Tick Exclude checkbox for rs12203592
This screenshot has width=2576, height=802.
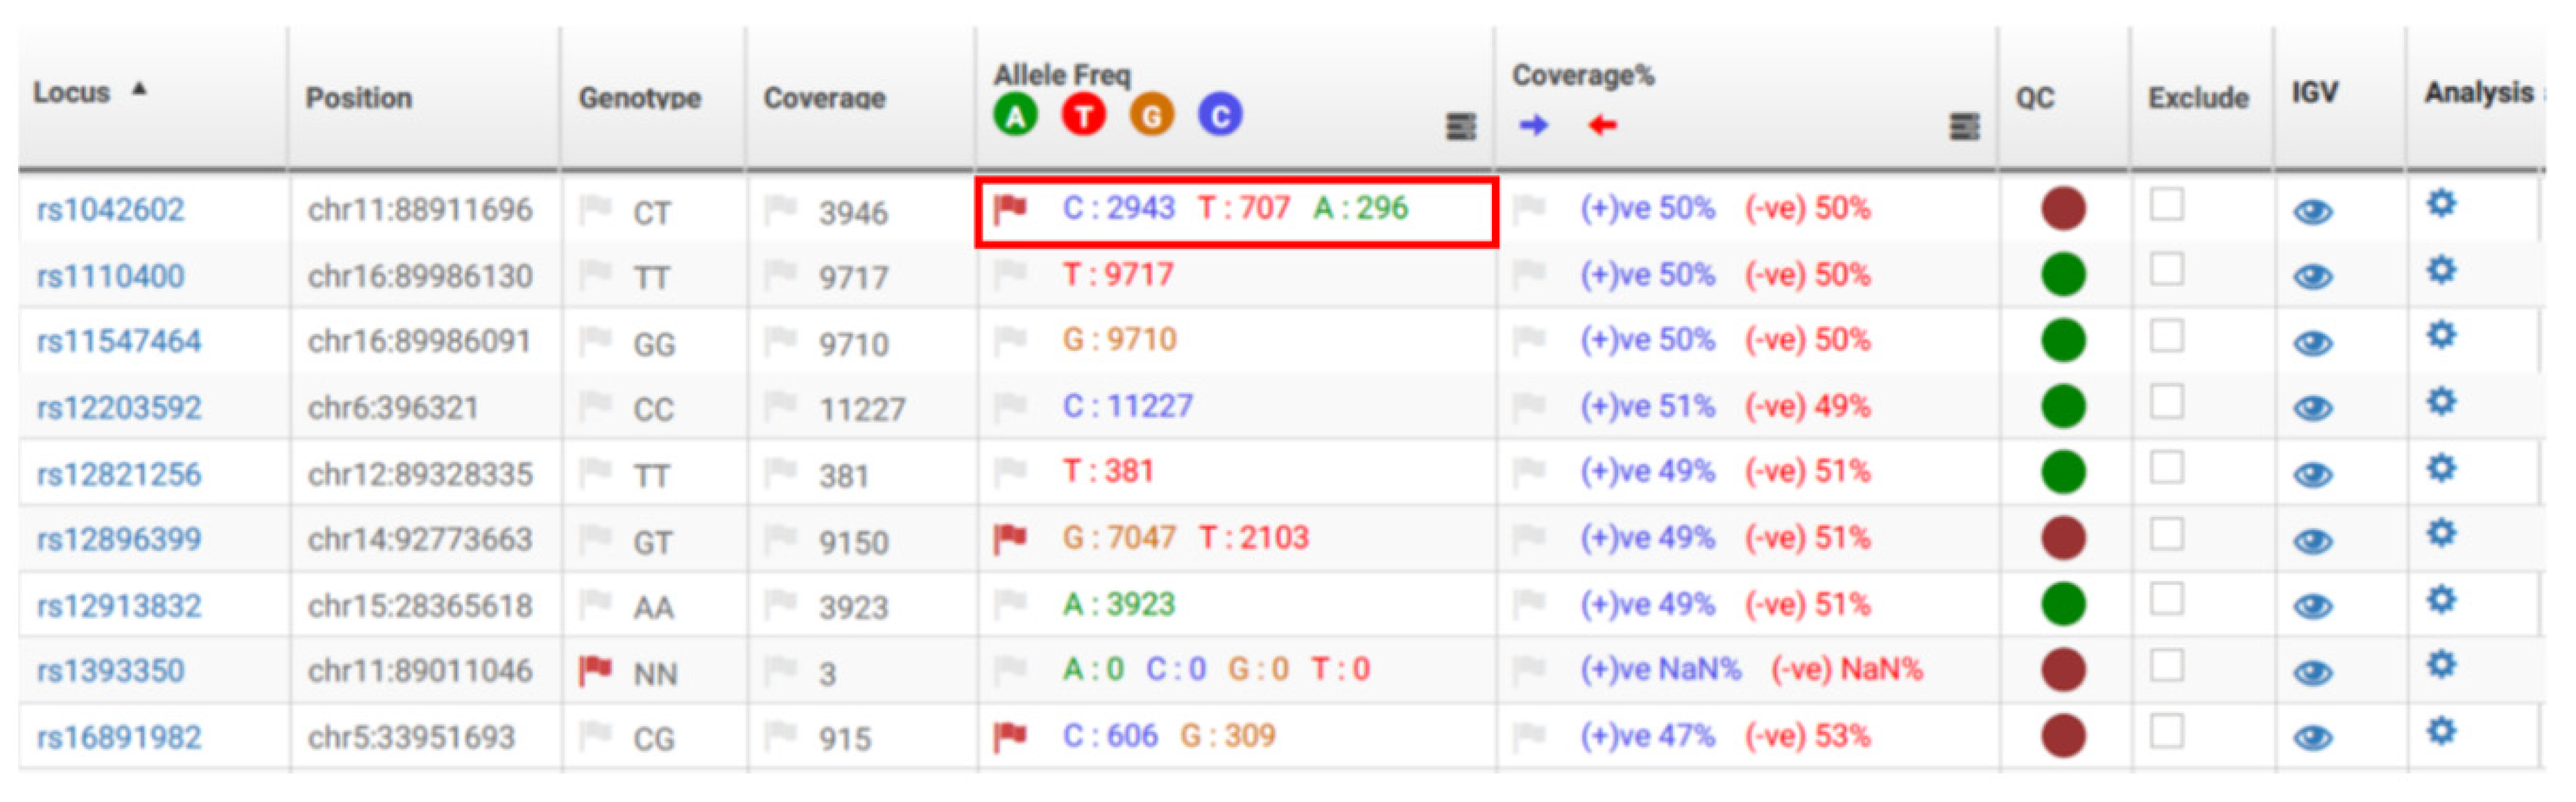[x=2166, y=402]
